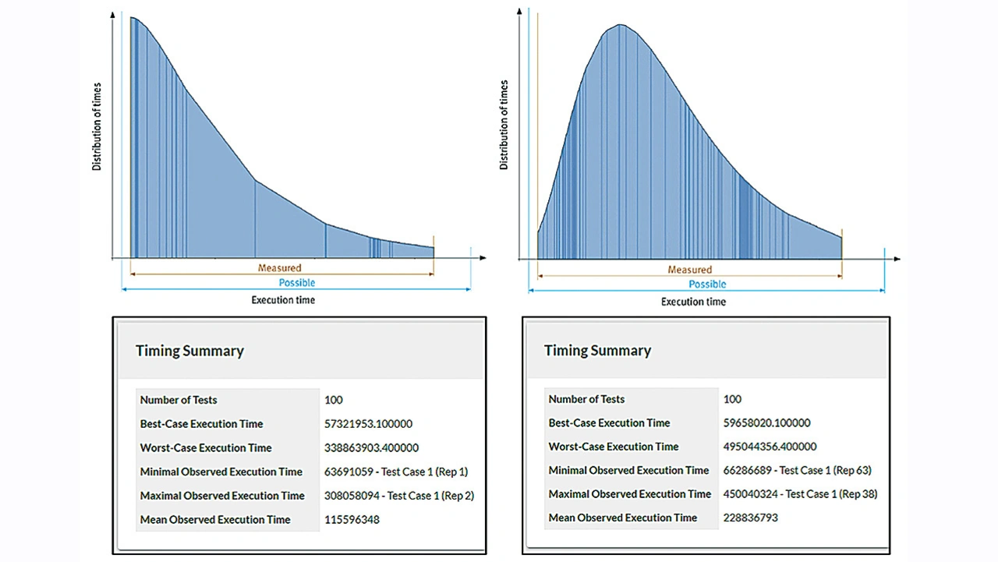Click the Possible label under left chart

pos(297,283)
